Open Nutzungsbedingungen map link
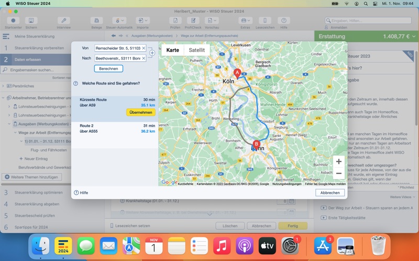The width and height of the screenshot is (419, 261). coord(286,184)
